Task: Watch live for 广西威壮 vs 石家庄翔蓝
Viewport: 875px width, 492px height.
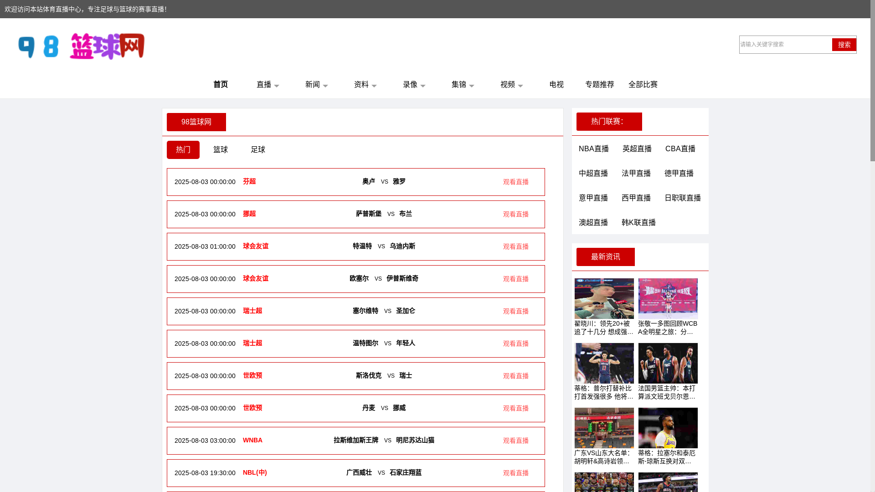Action: tap(516, 473)
